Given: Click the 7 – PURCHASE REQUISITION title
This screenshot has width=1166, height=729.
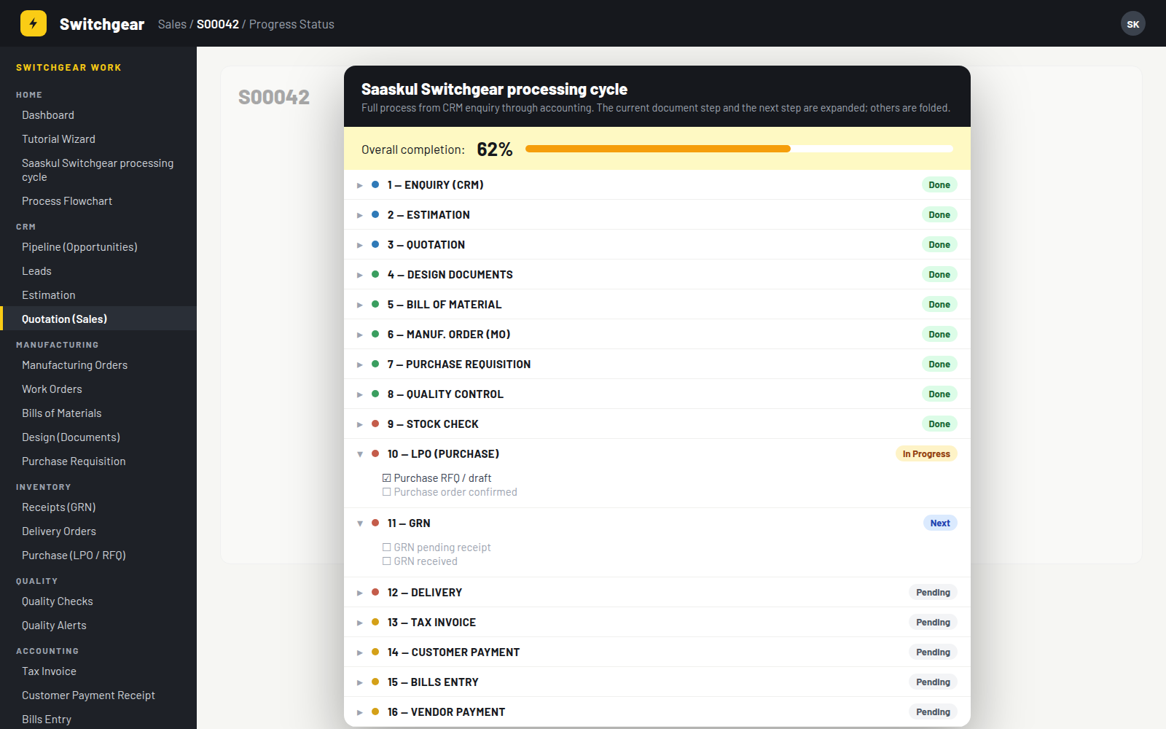Looking at the screenshot, I should click(x=459, y=364).
